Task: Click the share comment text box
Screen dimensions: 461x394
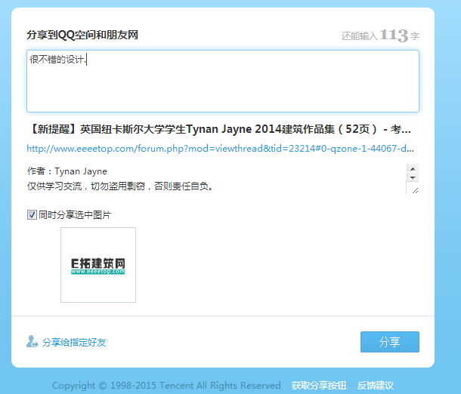Action: (223, 81)
